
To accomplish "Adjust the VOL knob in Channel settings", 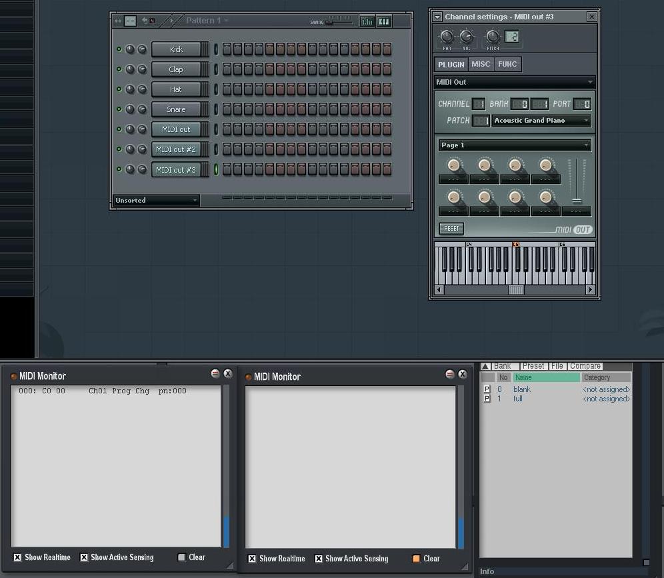I will (466, 37).
